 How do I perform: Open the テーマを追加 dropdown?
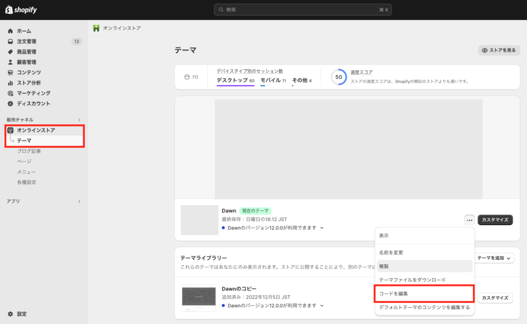click(494, 258)
